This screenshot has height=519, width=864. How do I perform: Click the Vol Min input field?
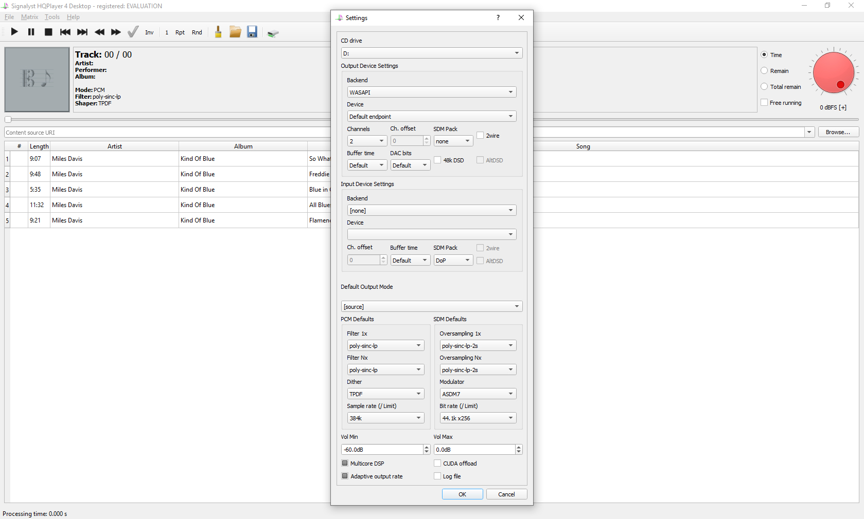[x=382, y=450]
